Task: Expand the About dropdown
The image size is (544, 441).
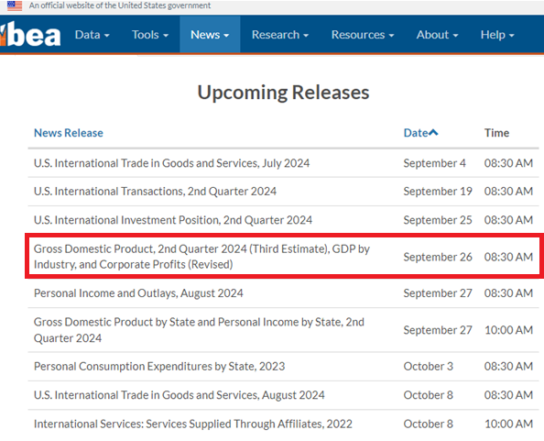Action: pos(437,34)
